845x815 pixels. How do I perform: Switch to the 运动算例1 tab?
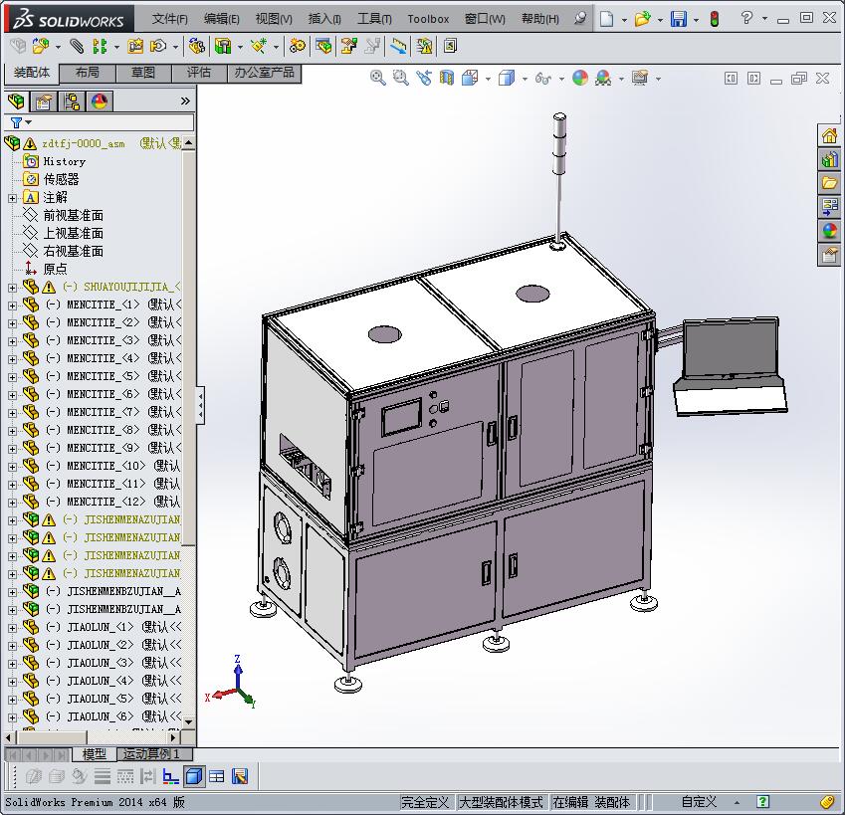click(x=151, y=754)
